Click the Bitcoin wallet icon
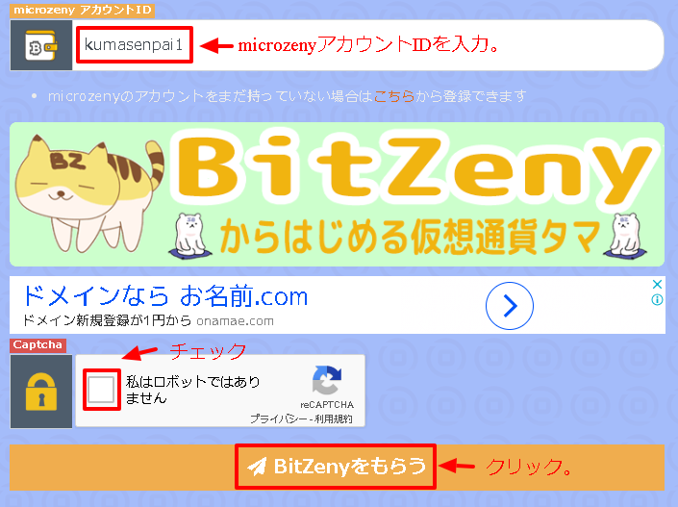 41,45
